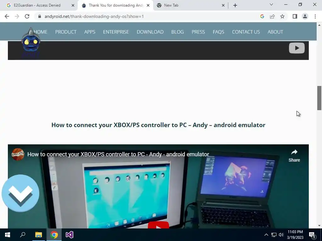This screenshot has width=322, height=241.
Task: Close the E2Guardian tab
Action: (73, 5)
